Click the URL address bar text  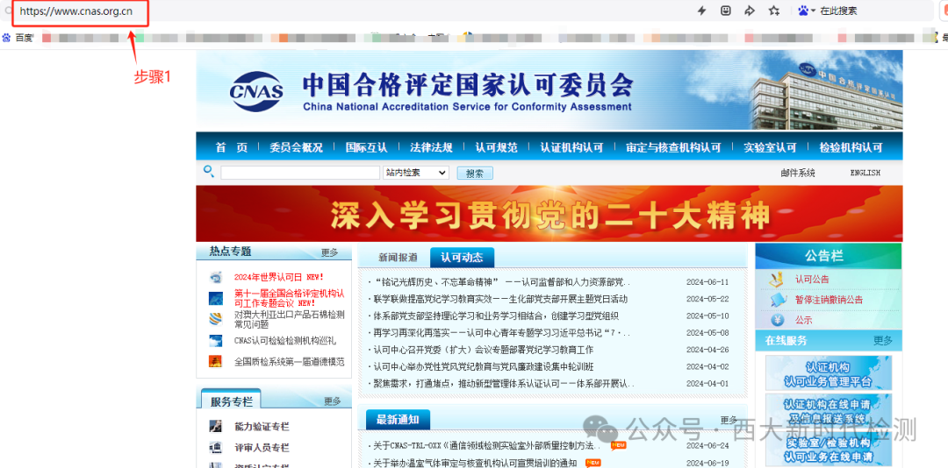point(76,11)
